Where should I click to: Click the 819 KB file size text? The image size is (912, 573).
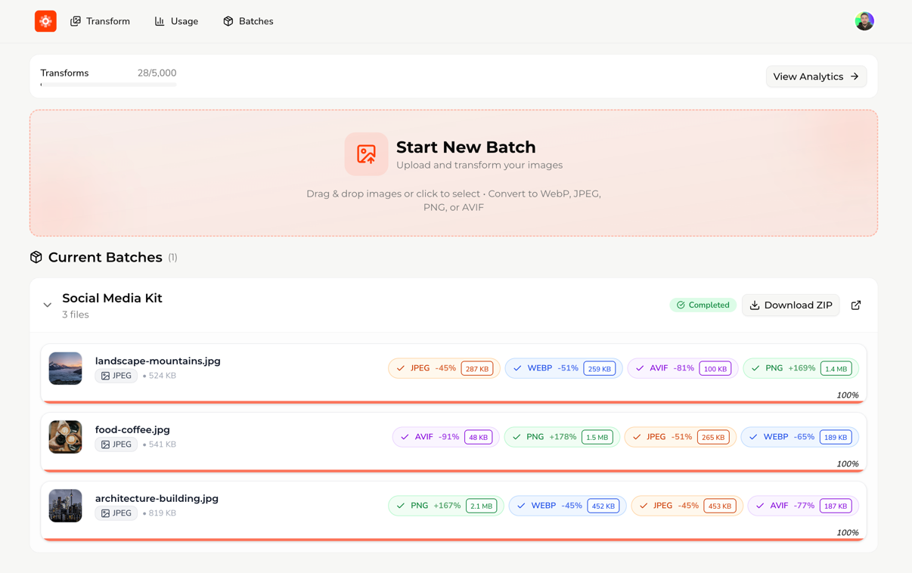pyautogui.click(x=162, y=513)
